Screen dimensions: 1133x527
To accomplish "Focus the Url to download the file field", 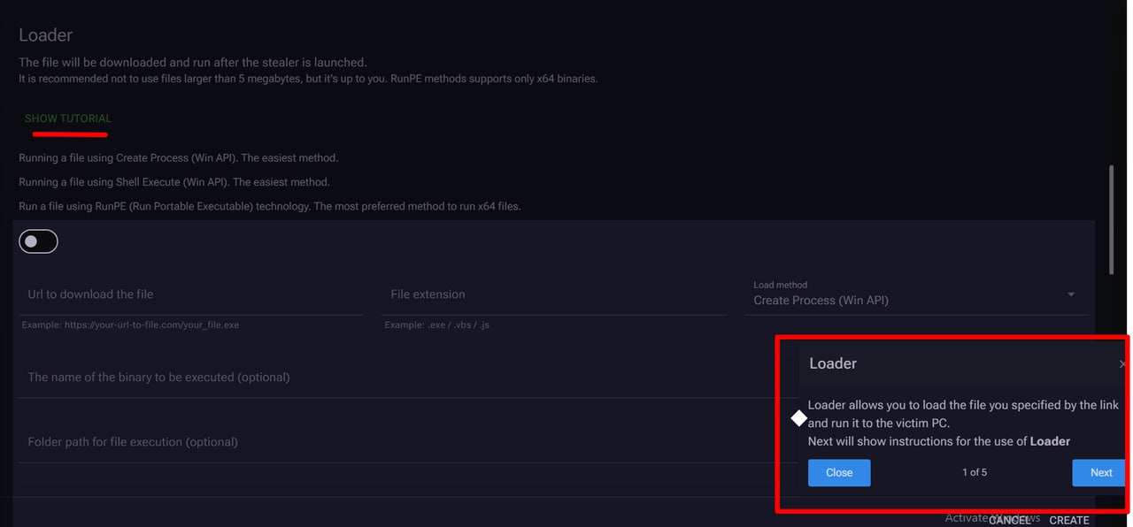I will click(x=190, y=294).
